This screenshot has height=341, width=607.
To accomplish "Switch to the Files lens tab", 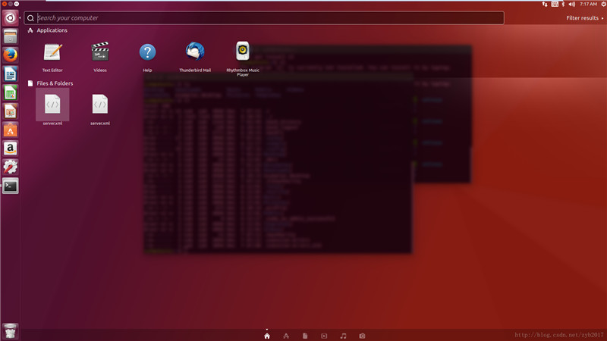I will click(305, 335).
